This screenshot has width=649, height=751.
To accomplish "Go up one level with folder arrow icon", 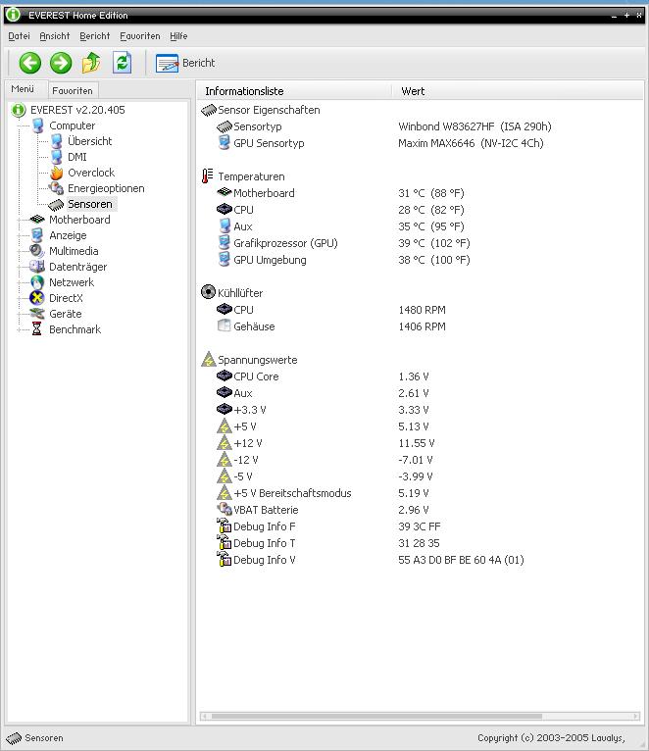I will 91,63.
